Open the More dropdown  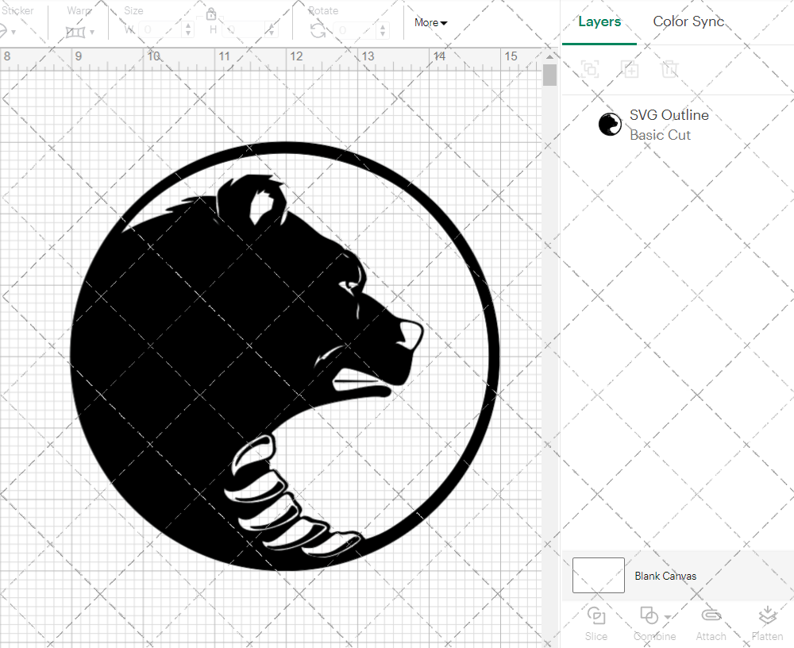[430, 23]
